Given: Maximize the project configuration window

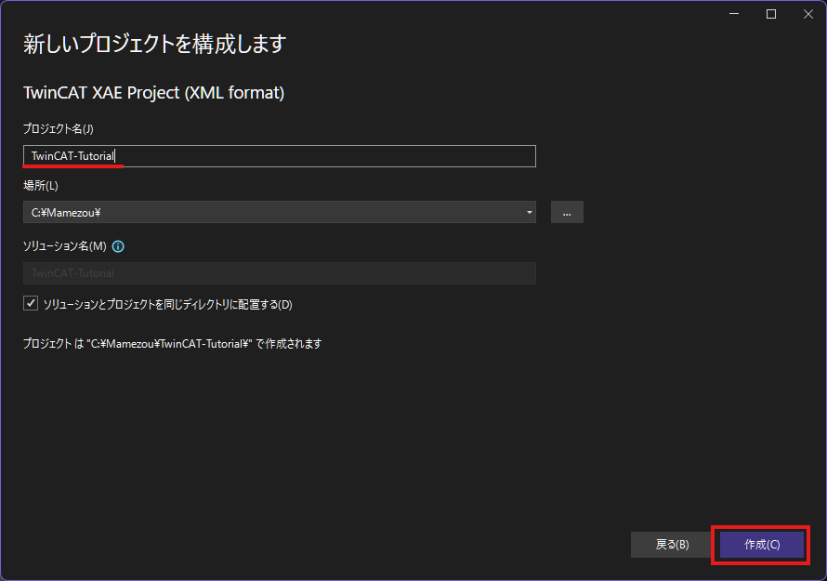Looking at the screenshot, I should click(x=770, y=14).
